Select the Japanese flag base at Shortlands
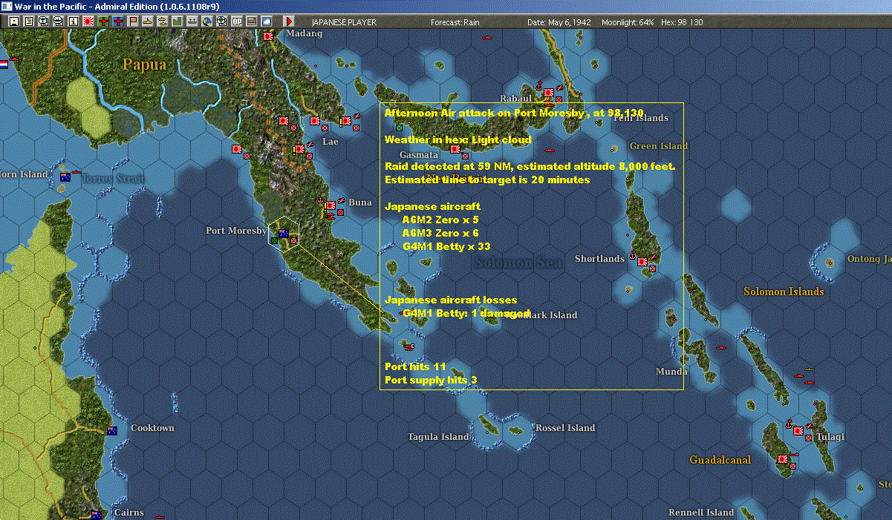892x520 pixels. 642,261
